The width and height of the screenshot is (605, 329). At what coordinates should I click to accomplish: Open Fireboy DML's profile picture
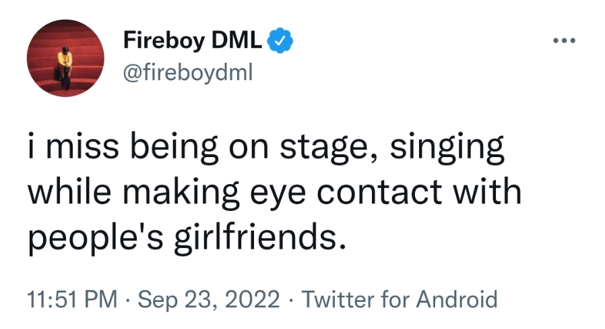point(65,63)
